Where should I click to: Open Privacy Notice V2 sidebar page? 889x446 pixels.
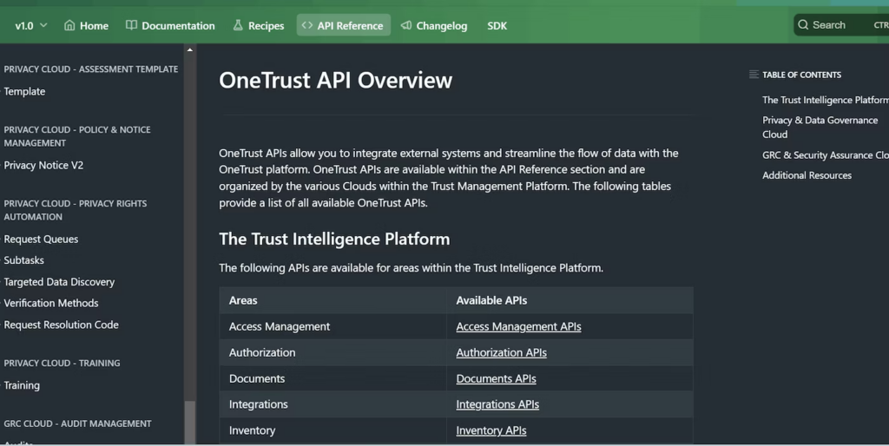tap(43, 166)
